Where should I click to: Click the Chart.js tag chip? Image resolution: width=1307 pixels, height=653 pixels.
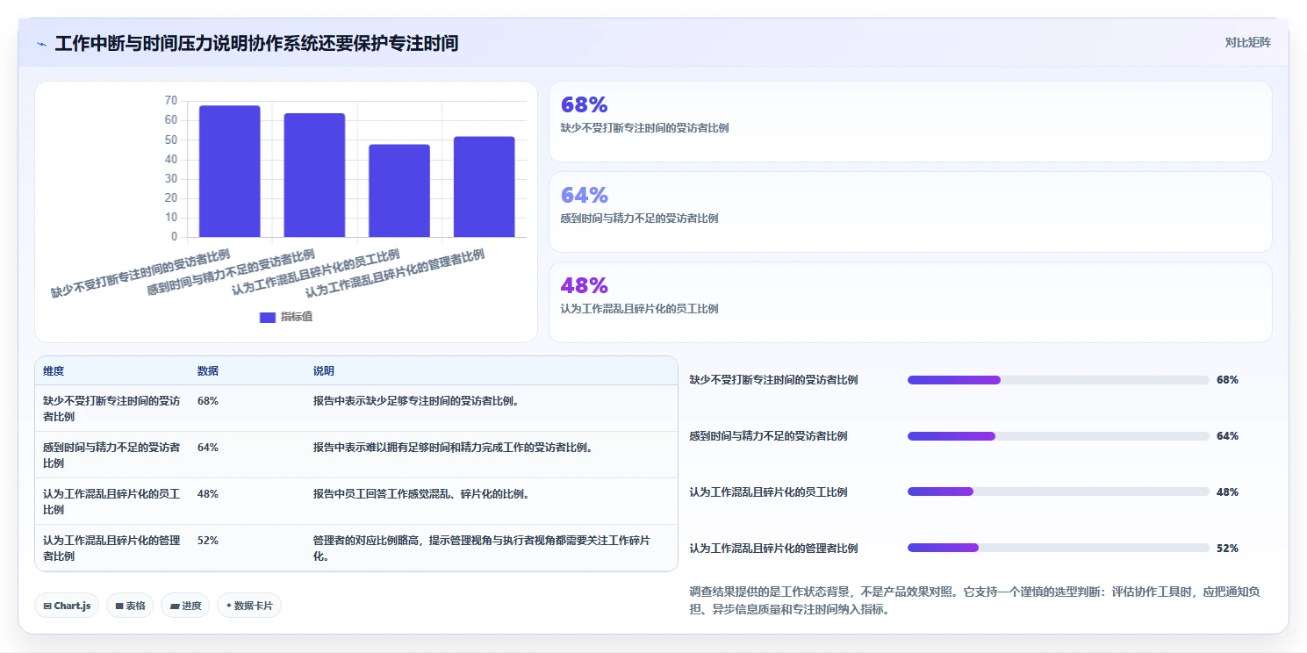[67, 606]
